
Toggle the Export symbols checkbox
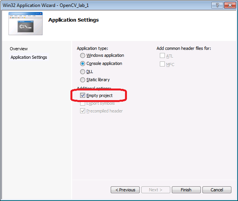(82, 103)
